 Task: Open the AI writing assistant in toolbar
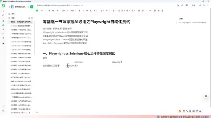(x=58, y=10)
